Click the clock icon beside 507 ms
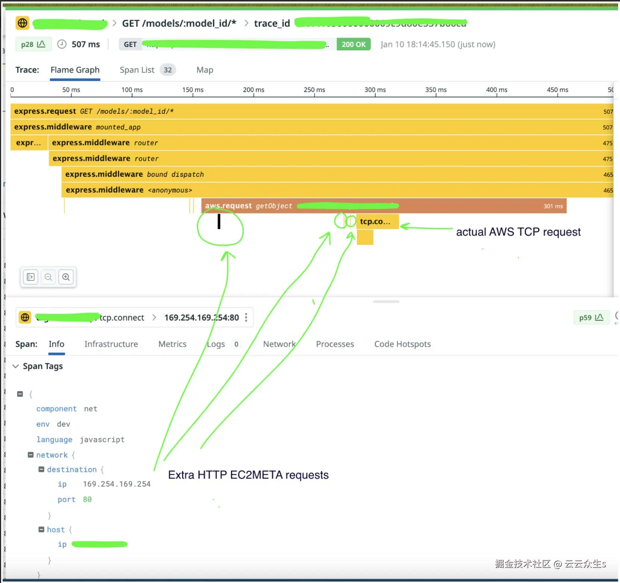This screenshot has height=583, width=620. [x=62, y=44]
